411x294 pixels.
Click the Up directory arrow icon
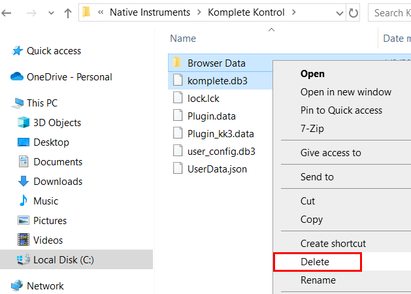click(67, 13)
